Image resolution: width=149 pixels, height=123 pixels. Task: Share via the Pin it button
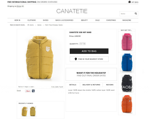[28, 91]
